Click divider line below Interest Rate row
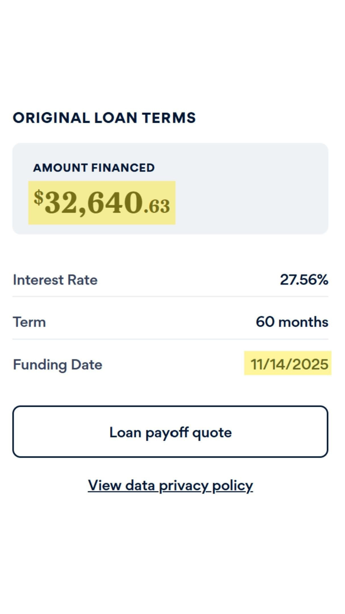This screenshot has height=614, width=345. (x=170, y=296)
